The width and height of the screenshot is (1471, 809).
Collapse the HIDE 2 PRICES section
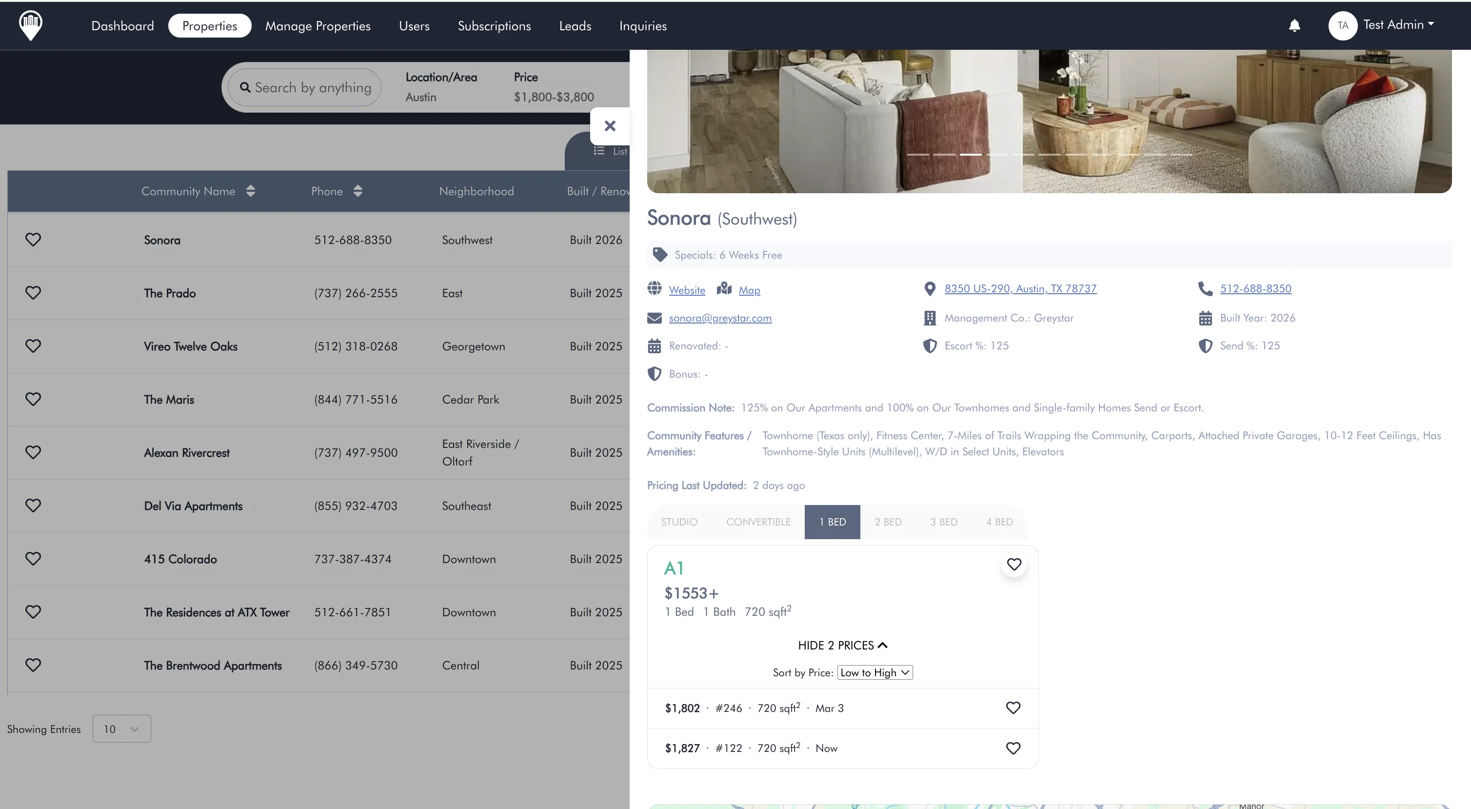(842, 646)
